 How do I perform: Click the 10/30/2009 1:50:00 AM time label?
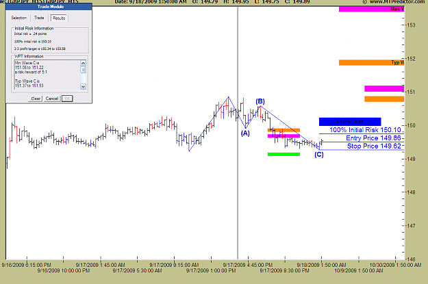click(395, 265)
